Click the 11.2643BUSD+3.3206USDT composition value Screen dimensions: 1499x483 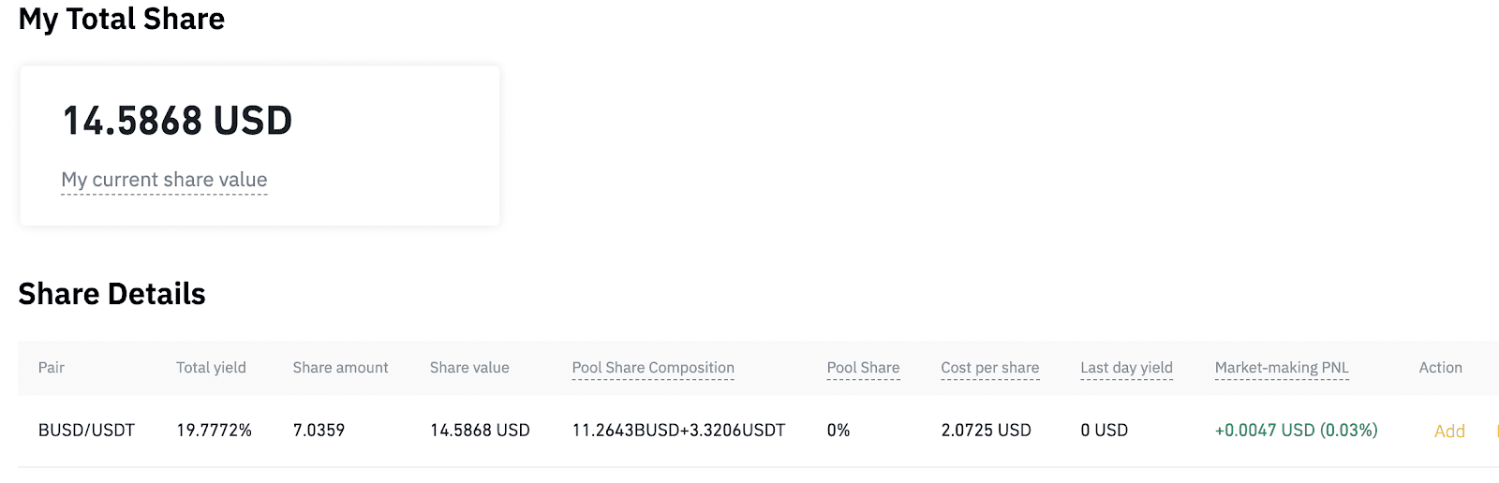tap(678, 431)
